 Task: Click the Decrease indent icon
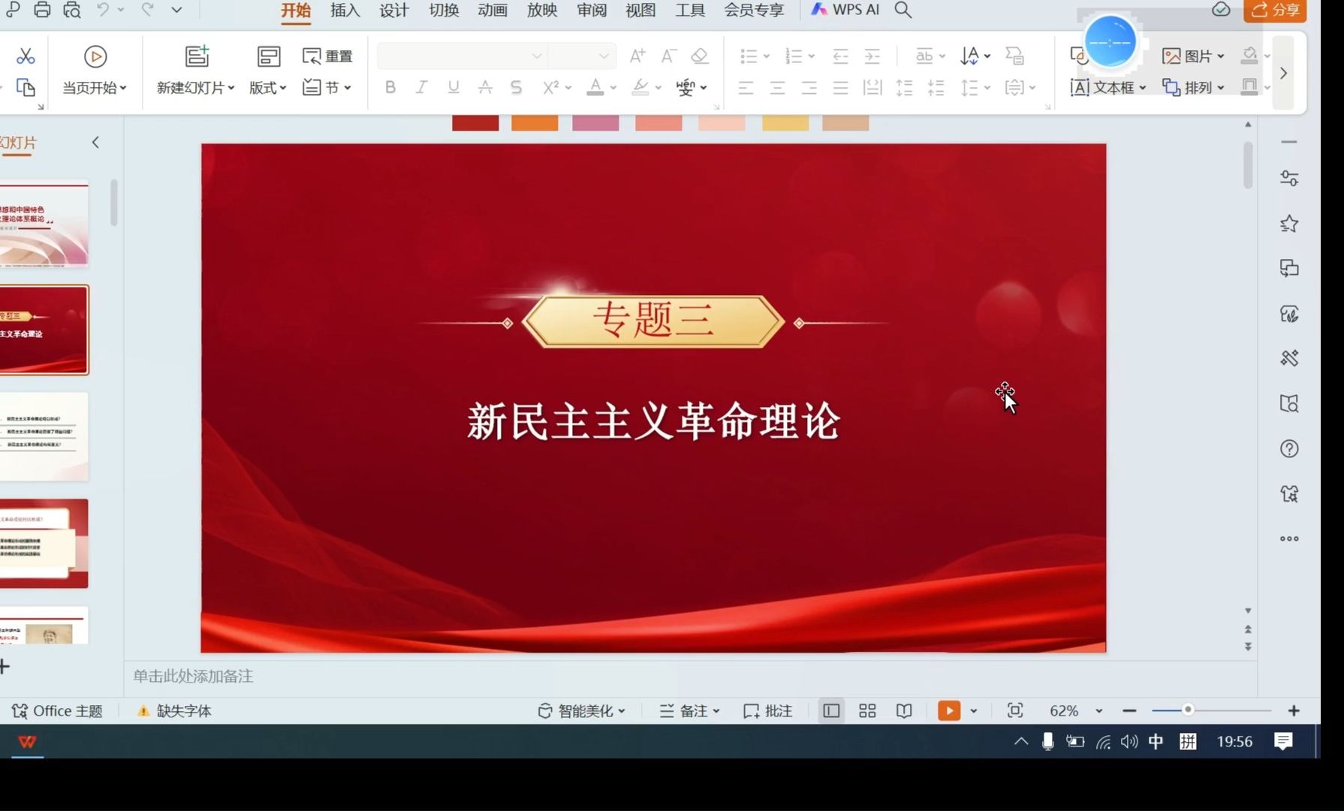pos(841,56)
